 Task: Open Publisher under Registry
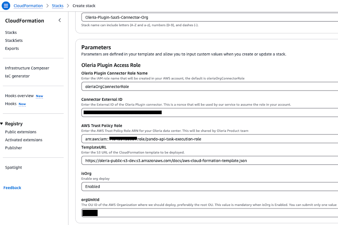tap(14, 148)
